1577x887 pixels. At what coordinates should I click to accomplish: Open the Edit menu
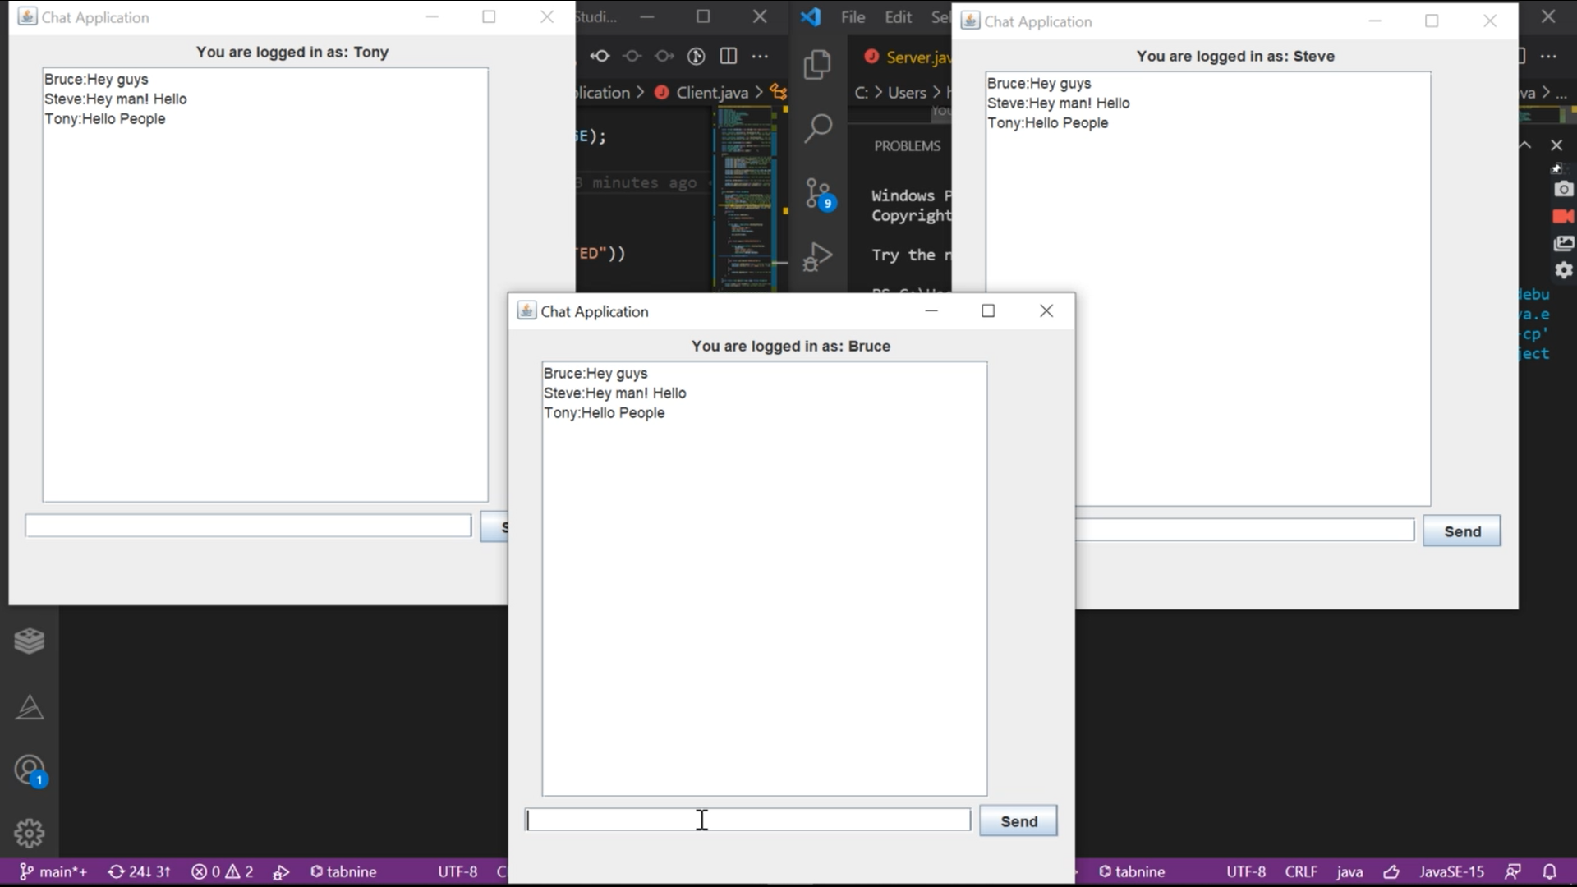[898, 17]
